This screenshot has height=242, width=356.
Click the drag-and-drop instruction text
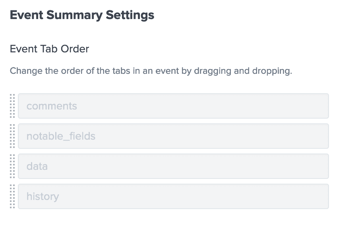click(151, 71)
